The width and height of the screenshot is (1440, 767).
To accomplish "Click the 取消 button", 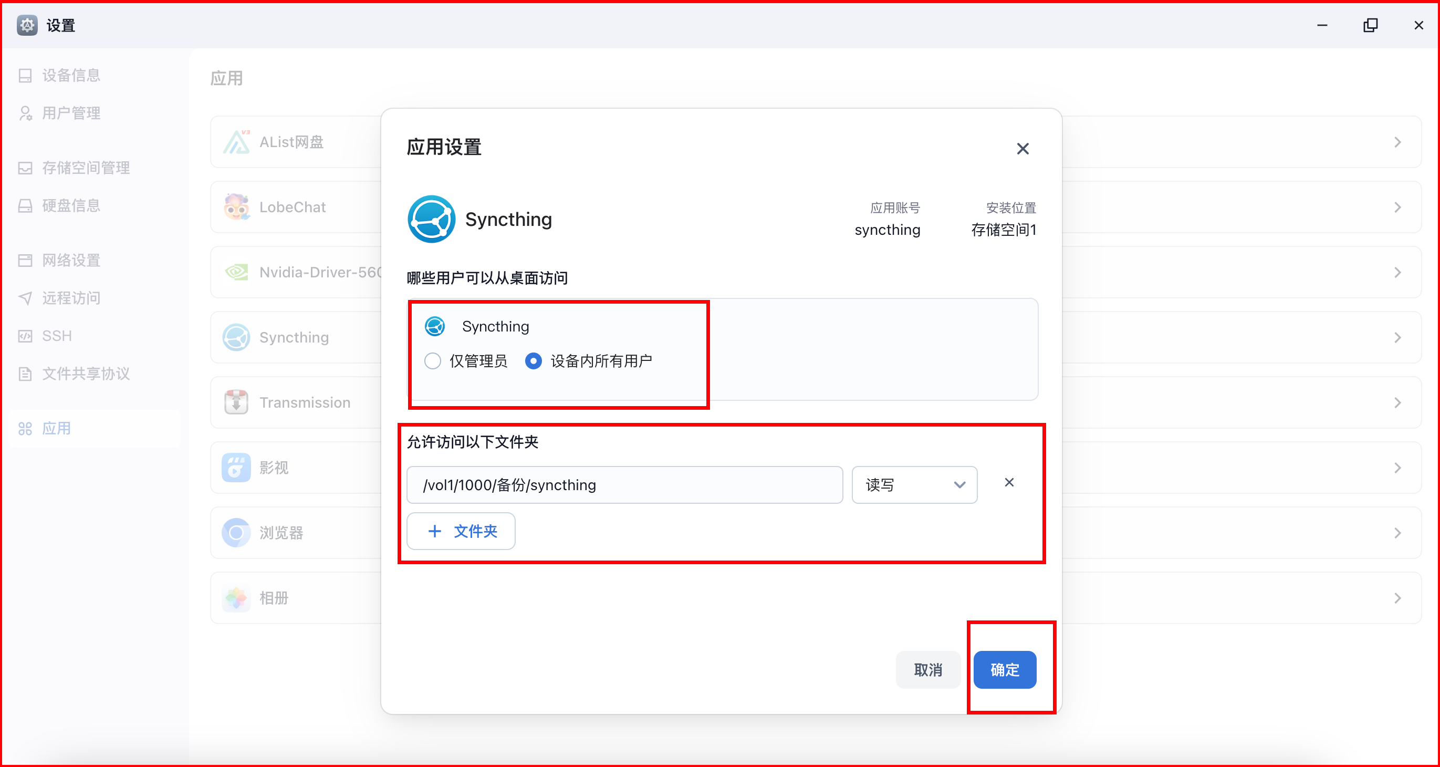I will pos(928,670).
